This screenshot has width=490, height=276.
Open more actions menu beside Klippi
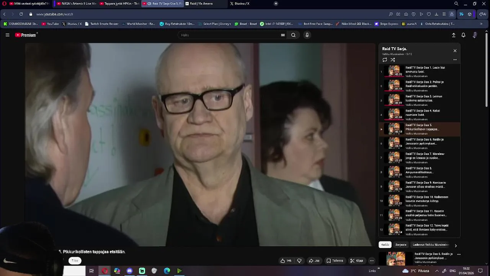coord(371,261)
